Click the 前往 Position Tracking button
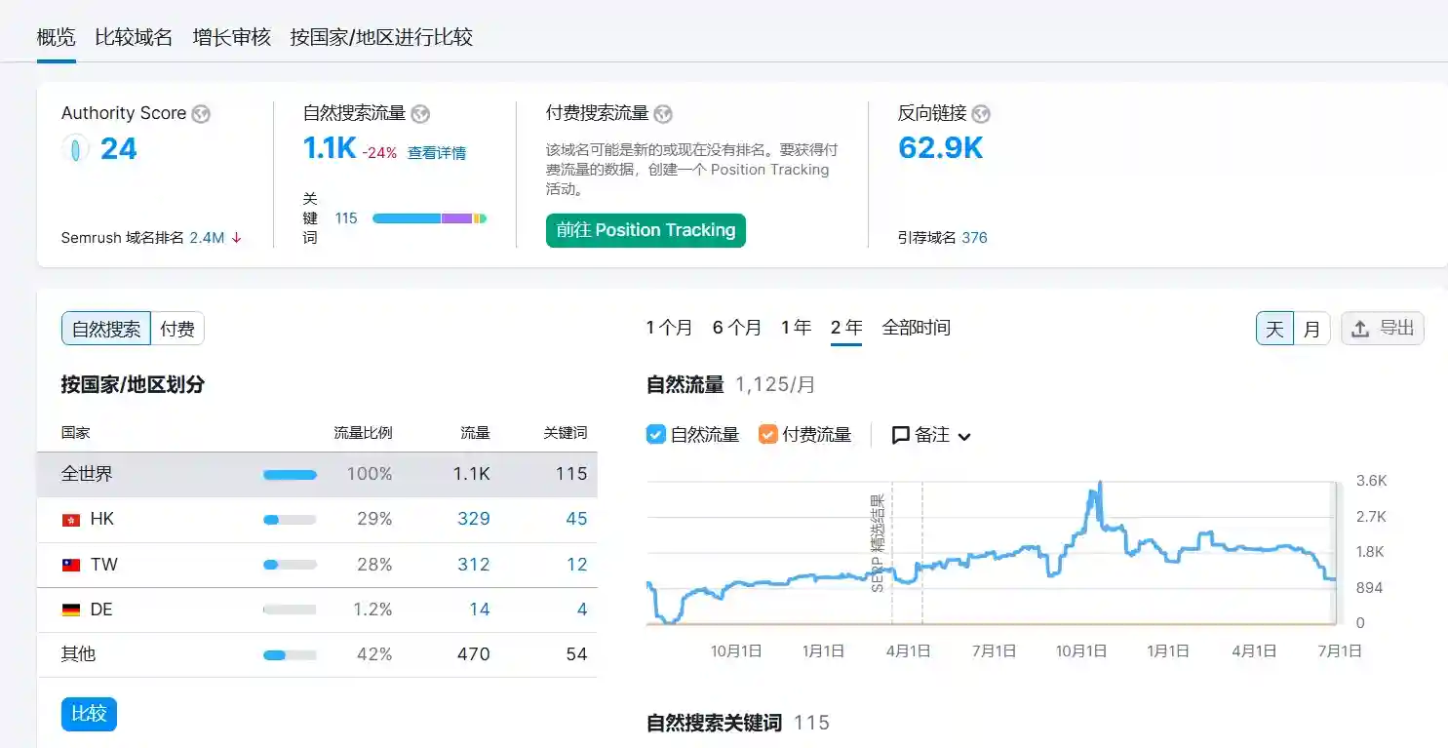1448x748 pixels. [646, 230]
